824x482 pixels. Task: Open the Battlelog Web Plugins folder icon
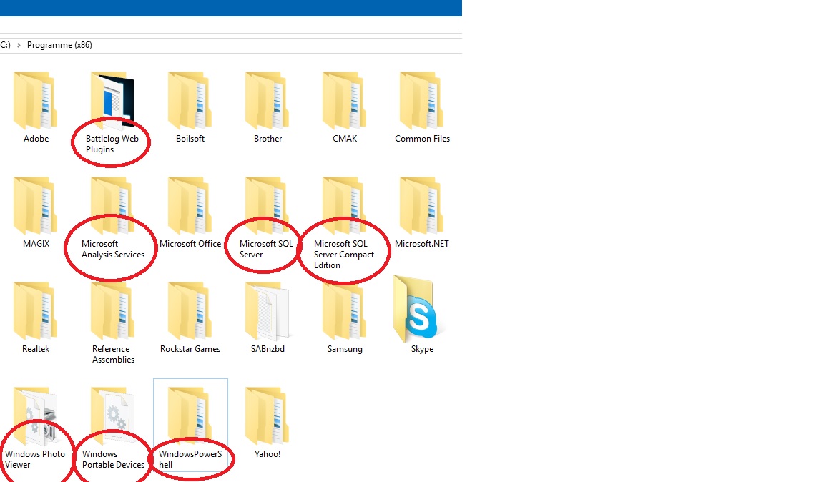[112, 100]
